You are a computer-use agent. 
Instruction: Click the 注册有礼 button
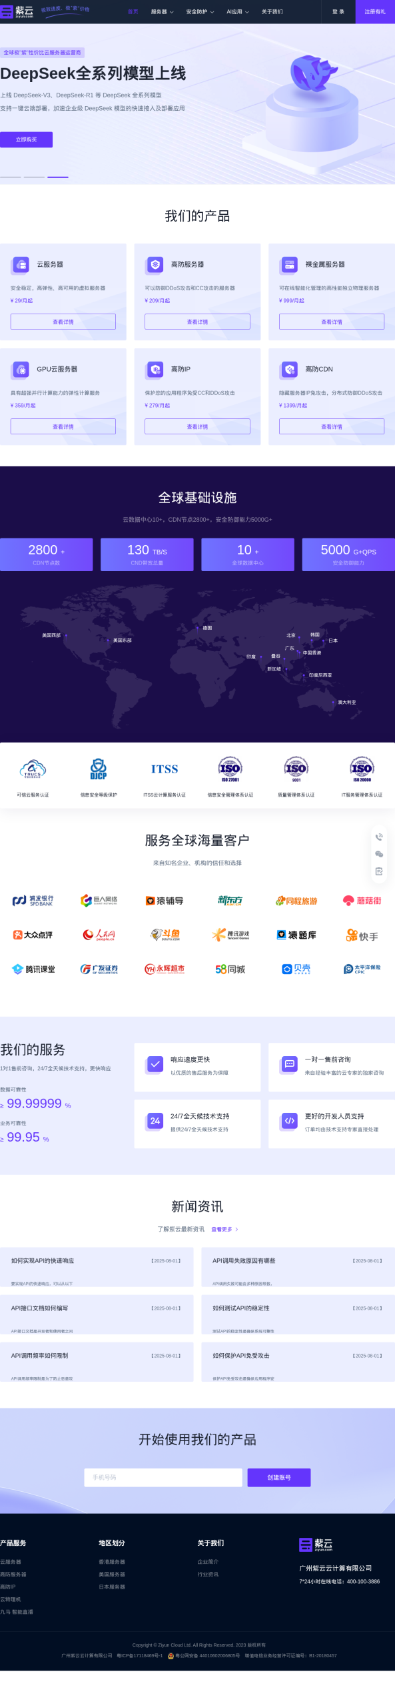[374, 12]
